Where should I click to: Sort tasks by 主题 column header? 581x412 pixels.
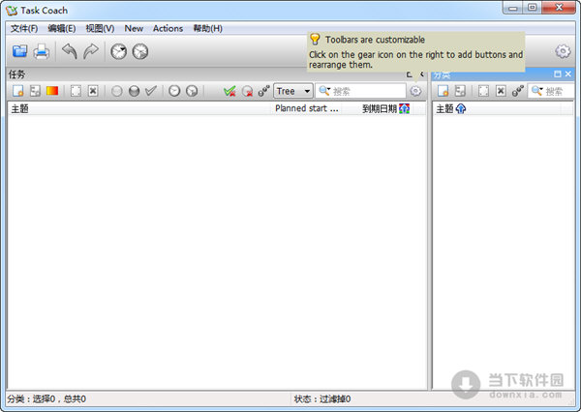coord(140,109)
